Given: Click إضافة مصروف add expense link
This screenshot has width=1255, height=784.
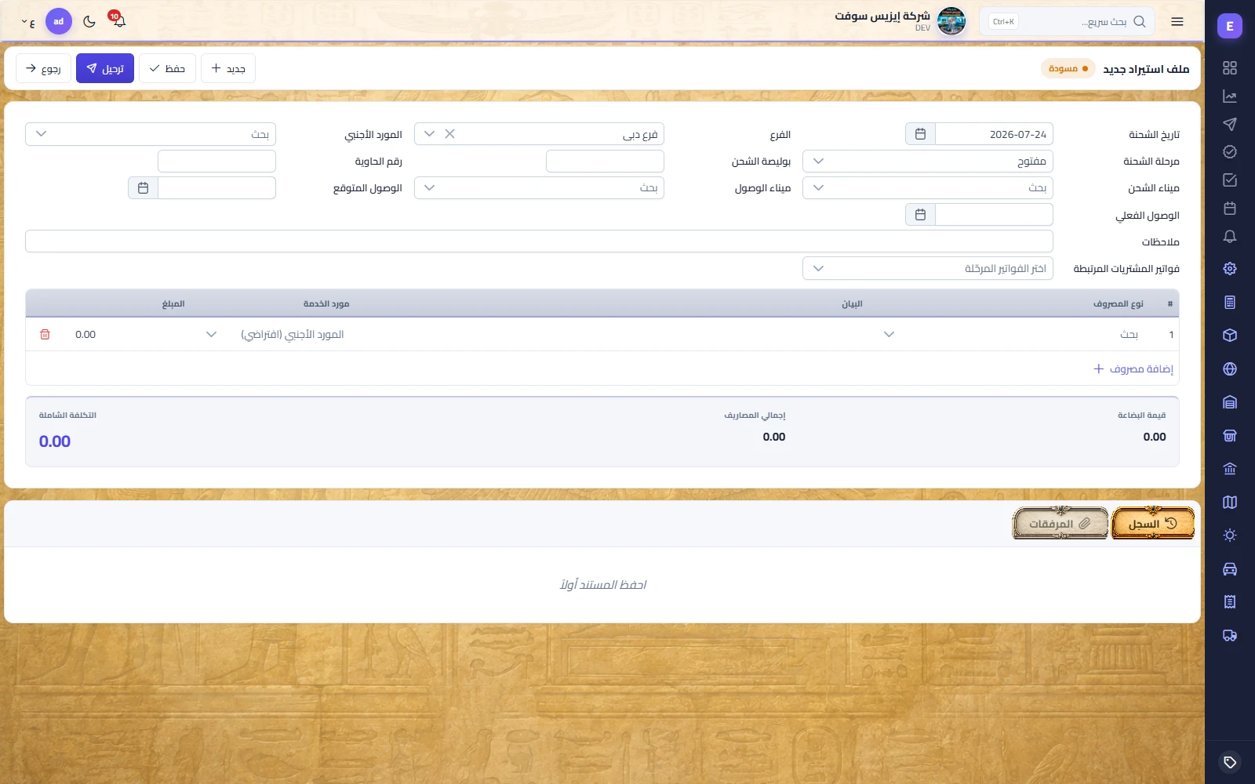Looking at the screenshot, I should coord(1133,368).
